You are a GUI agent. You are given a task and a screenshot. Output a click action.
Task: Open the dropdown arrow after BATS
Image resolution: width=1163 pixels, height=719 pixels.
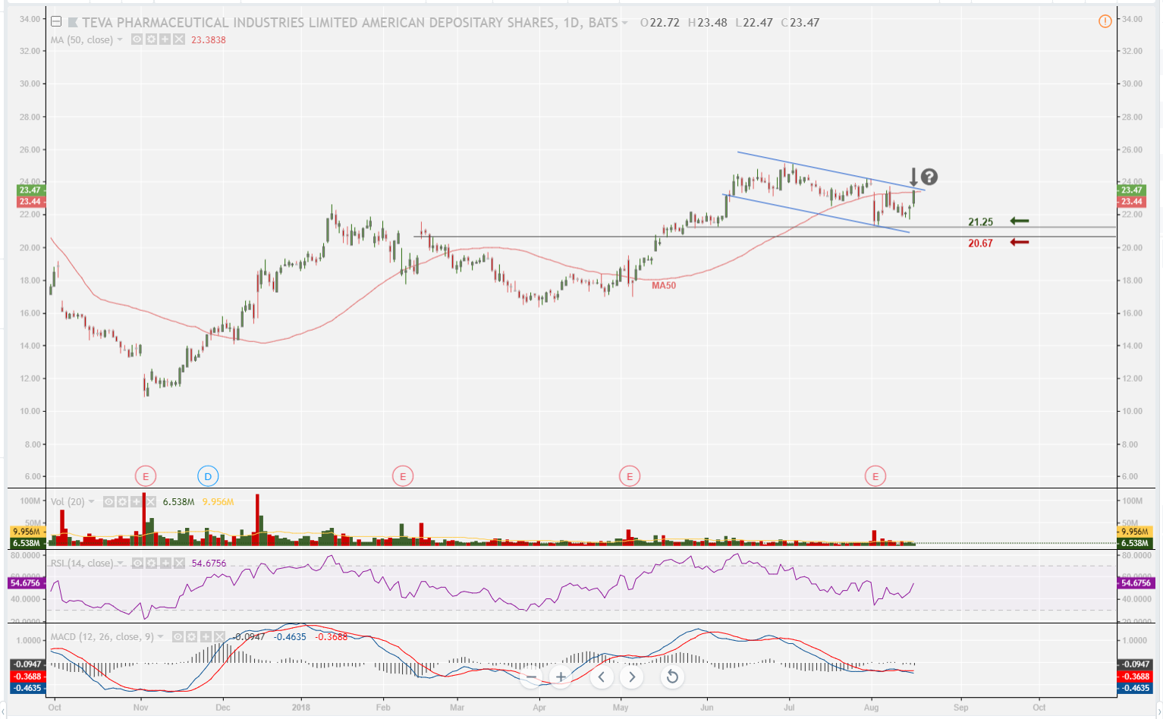tap(625, 23)
